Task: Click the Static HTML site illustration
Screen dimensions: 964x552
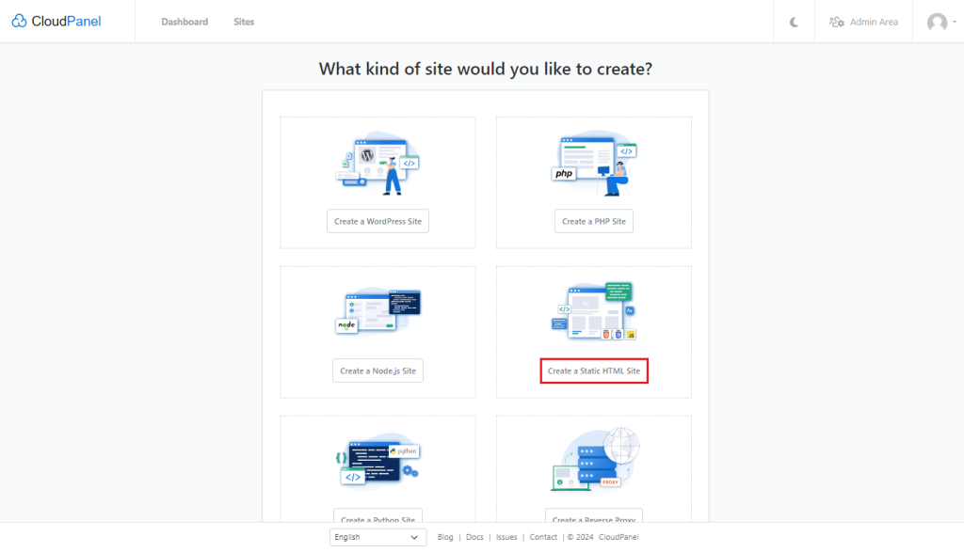Action: pyautogui.click(x=594, y=311)
